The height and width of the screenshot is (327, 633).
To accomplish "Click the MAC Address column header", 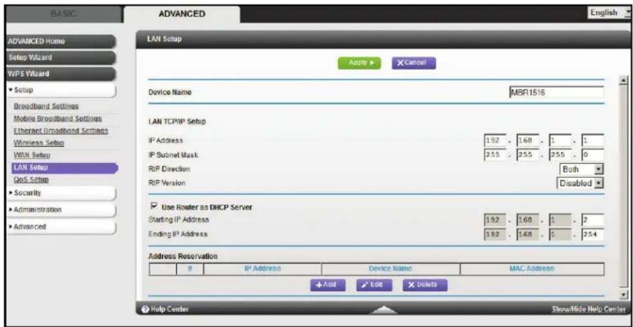I will coord(532,269).
